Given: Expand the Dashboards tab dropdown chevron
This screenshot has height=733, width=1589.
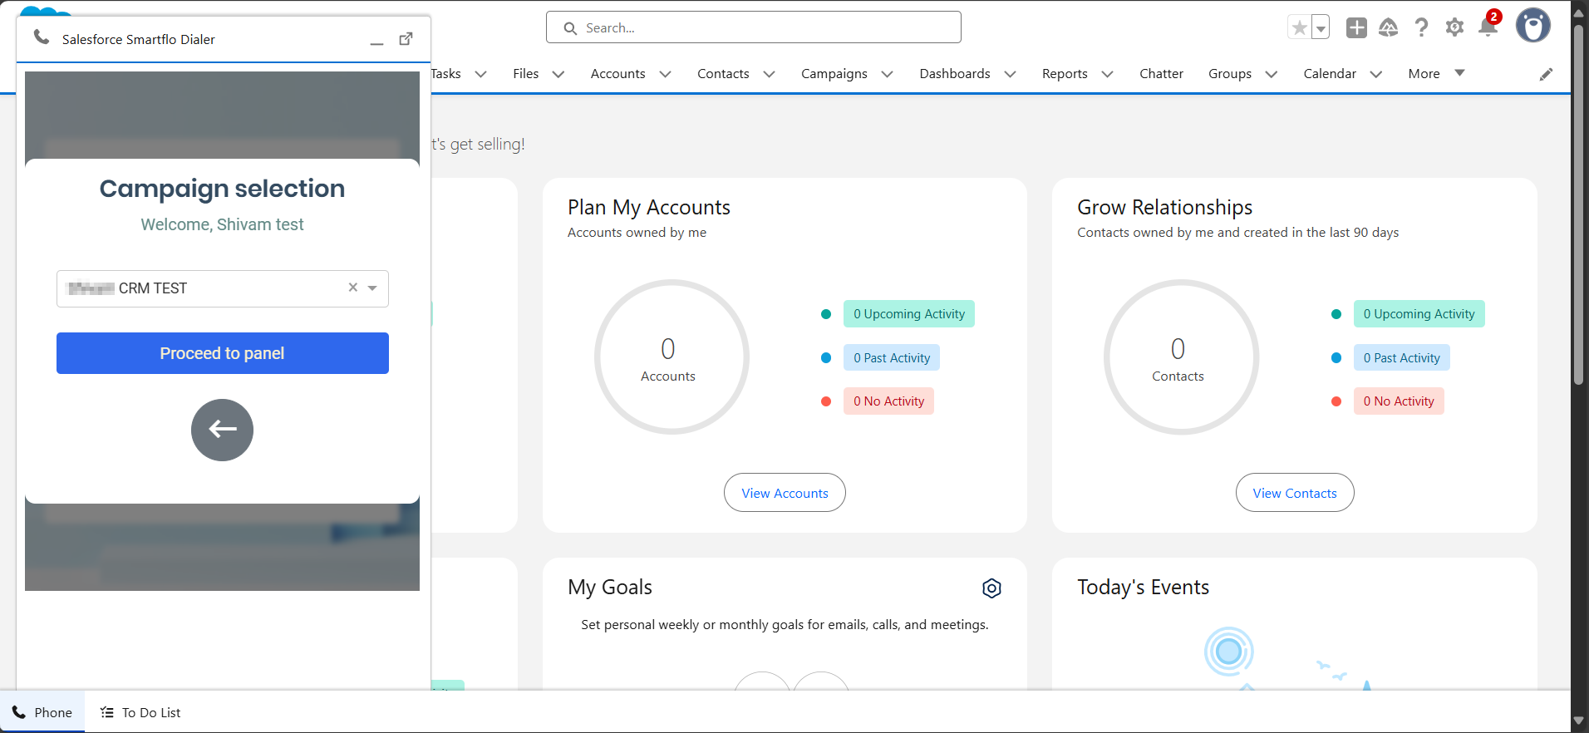Looking at the screenshot, I should pos(1010,74).
